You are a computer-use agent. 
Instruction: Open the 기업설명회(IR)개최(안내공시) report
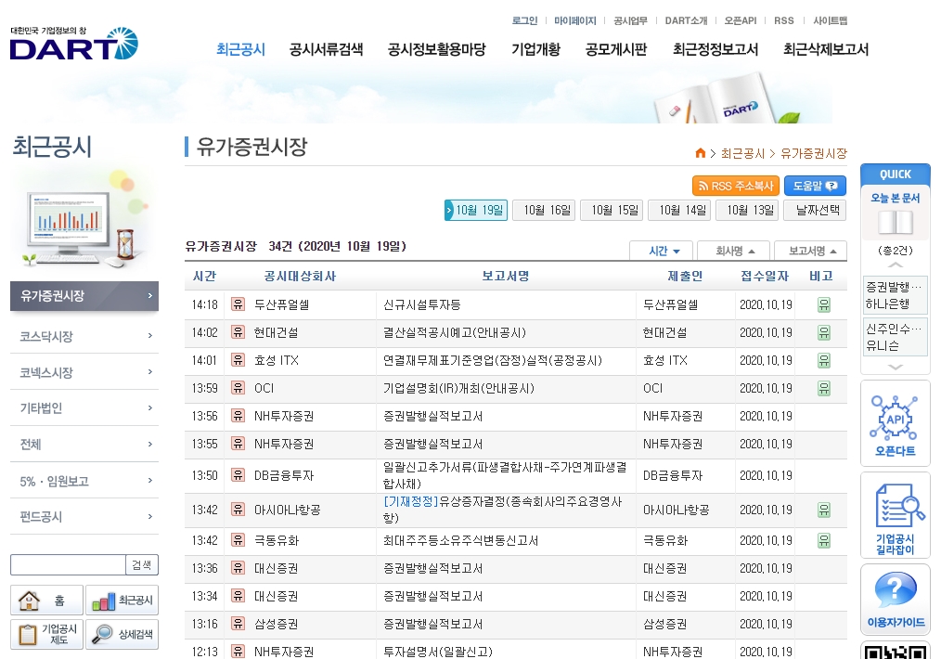[x=458, y=388]
